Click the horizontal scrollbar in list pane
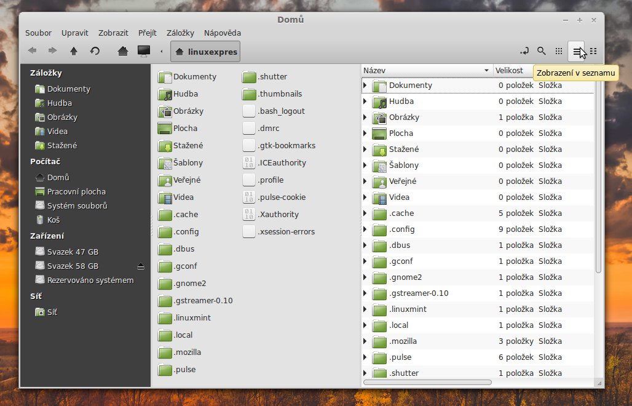The width and height of the screenshot is (632, 406). tap(427, 382)
